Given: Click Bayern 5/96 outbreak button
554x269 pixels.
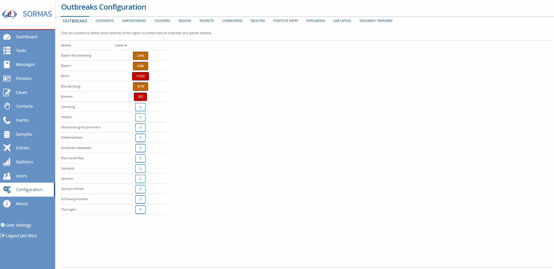Looking at the screenshot, I should 141,66.
